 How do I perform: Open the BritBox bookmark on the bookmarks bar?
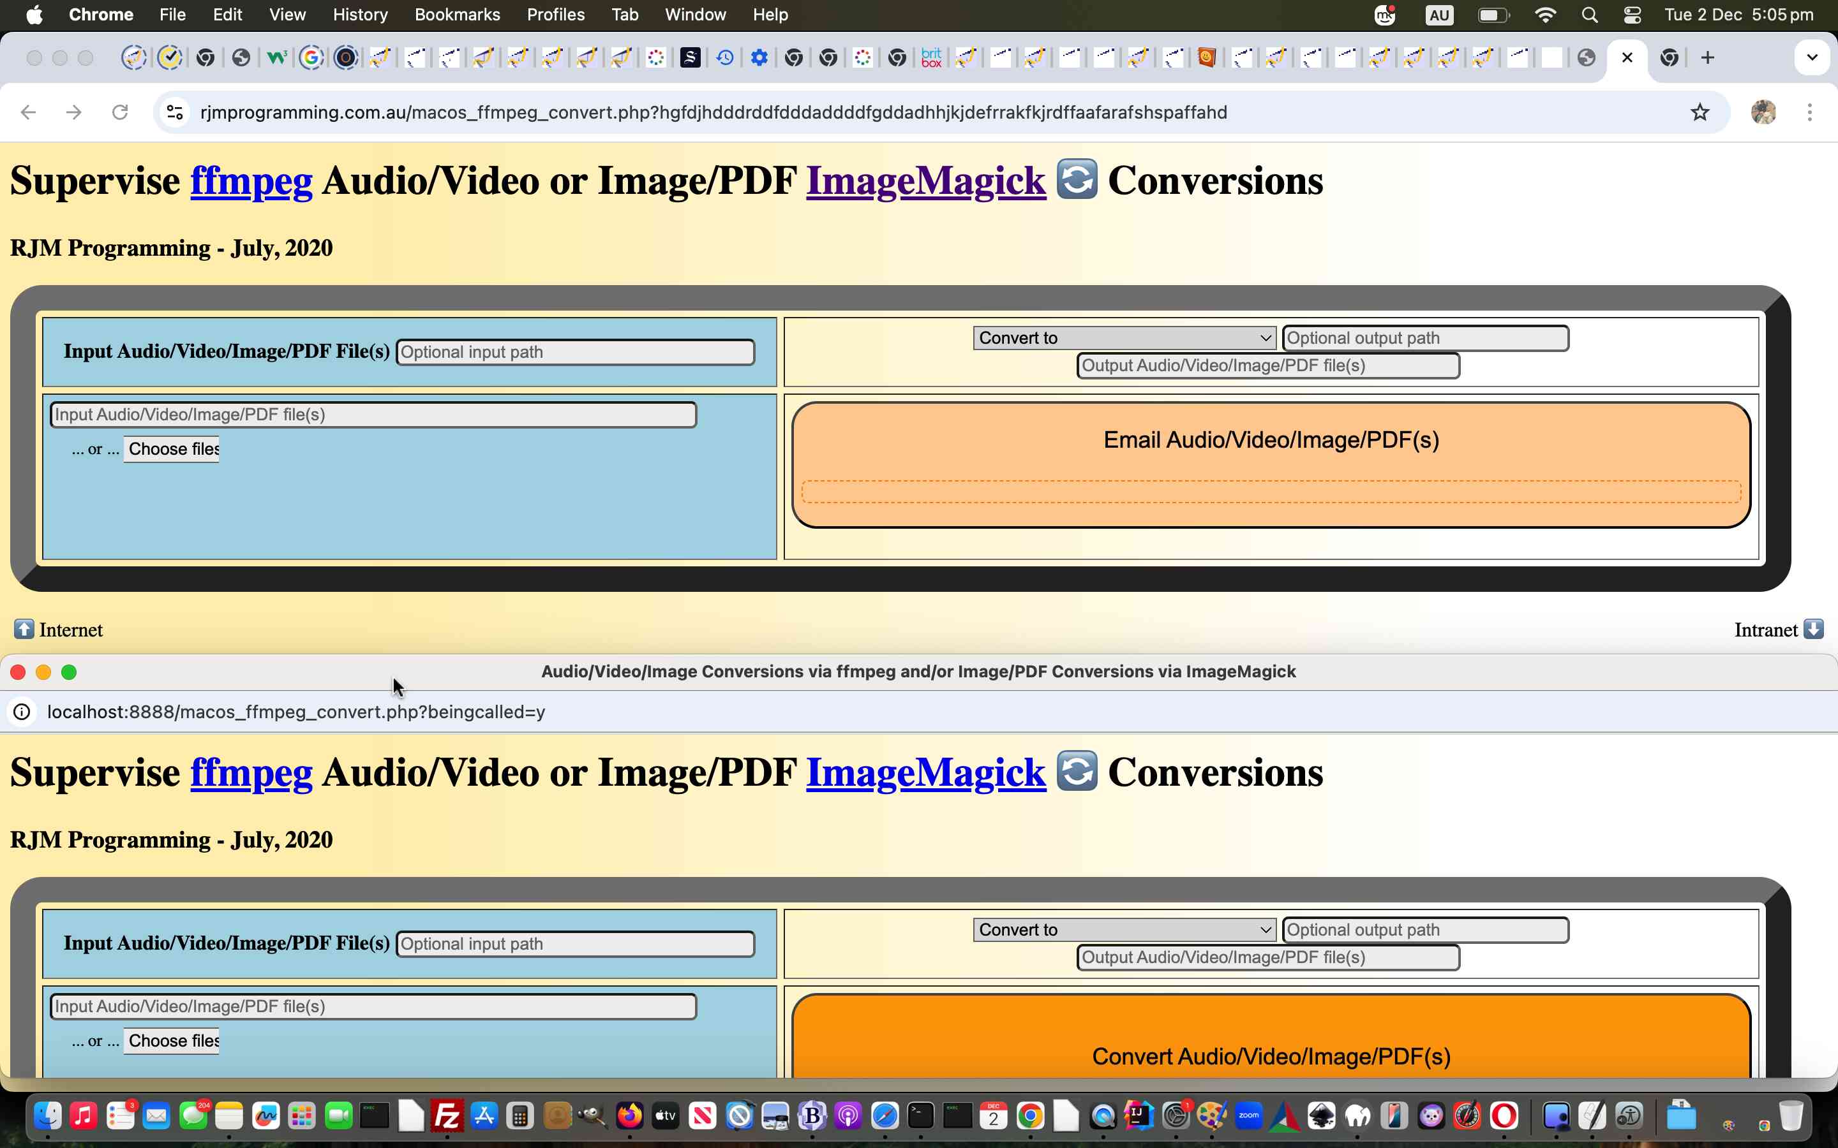click(930, 57)
